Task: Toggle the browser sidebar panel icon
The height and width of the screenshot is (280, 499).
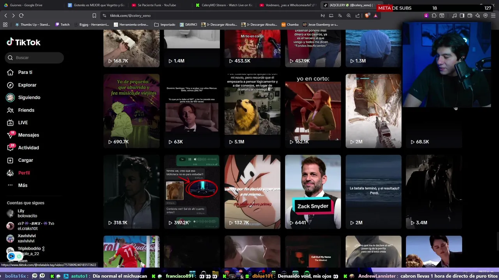Action: click(462, 16)
